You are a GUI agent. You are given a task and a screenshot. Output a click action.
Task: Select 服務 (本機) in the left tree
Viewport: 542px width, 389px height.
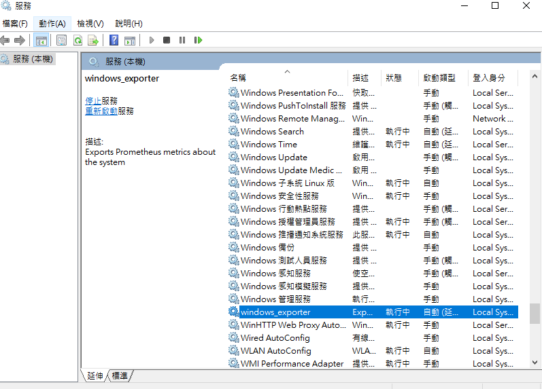pyautogui.click(x=33, y=59)
